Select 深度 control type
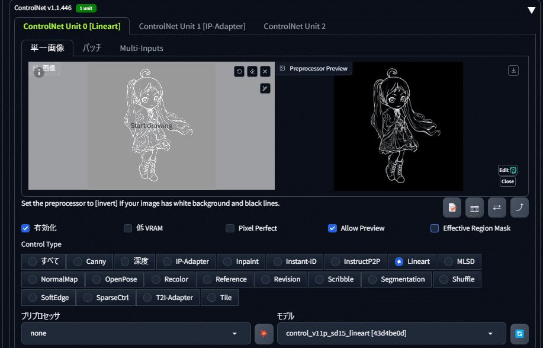Viewport: 543px width, 348px height. (134, 261)
